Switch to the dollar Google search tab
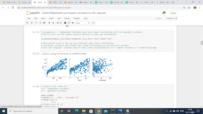Image resolution: width=203 pixels, height=114 pixels. [x=162, y=2]
